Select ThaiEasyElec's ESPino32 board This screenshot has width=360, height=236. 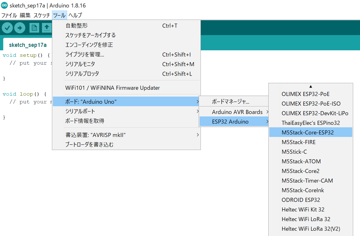tap(311, 123)
